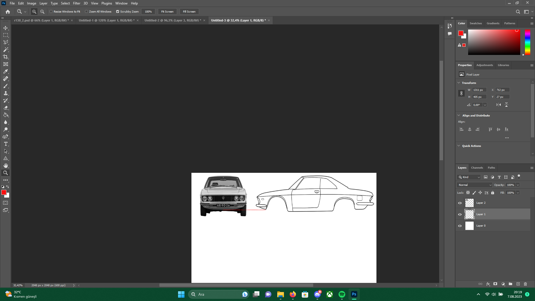The width and height of the screenshot is (535, 301).
Task: Switch to the Channels tab
Action: click(x=477, y=168)
